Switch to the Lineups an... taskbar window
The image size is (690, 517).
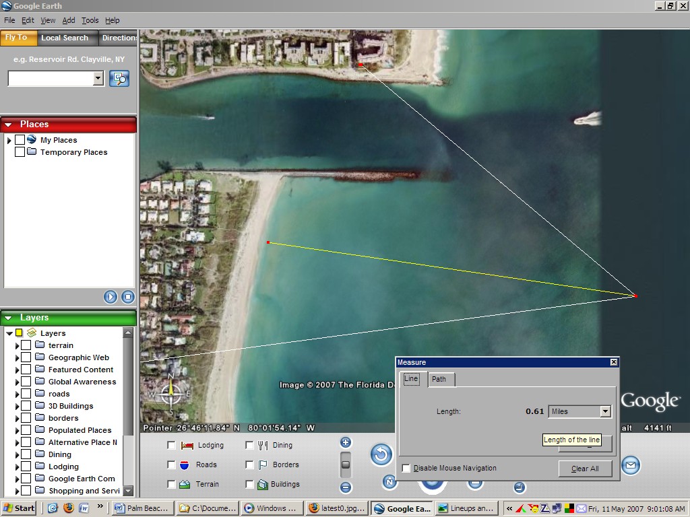click(468, 508)
